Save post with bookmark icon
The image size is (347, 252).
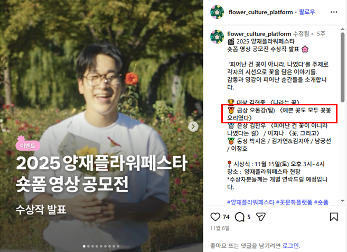pos(334,217)
